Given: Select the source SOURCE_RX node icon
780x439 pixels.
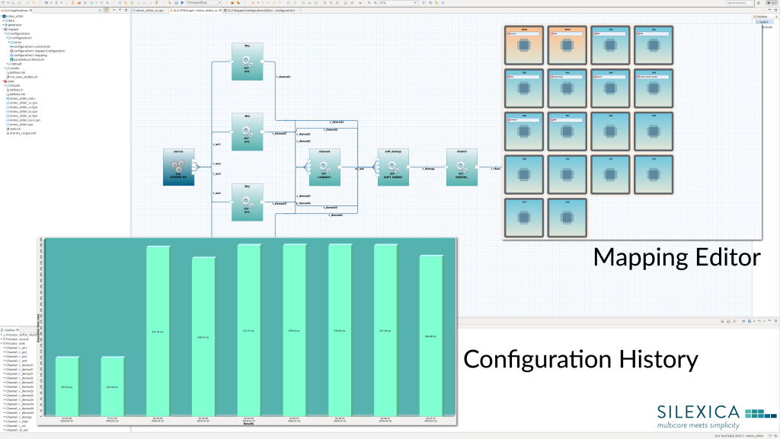Looking at the screenshot, I should click(179, 167).
